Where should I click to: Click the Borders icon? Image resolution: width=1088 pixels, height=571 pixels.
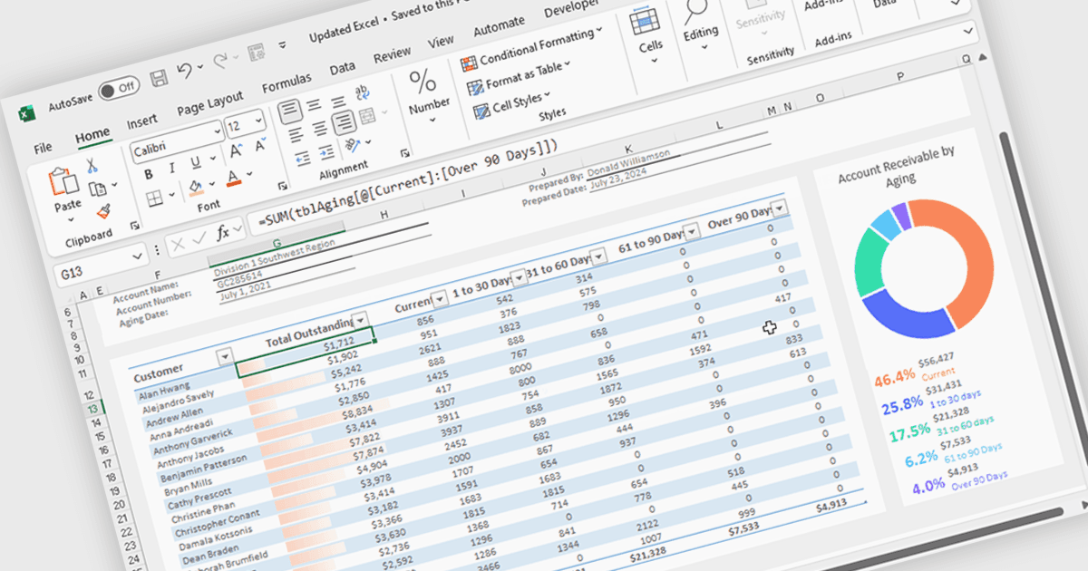click(154, 197)
